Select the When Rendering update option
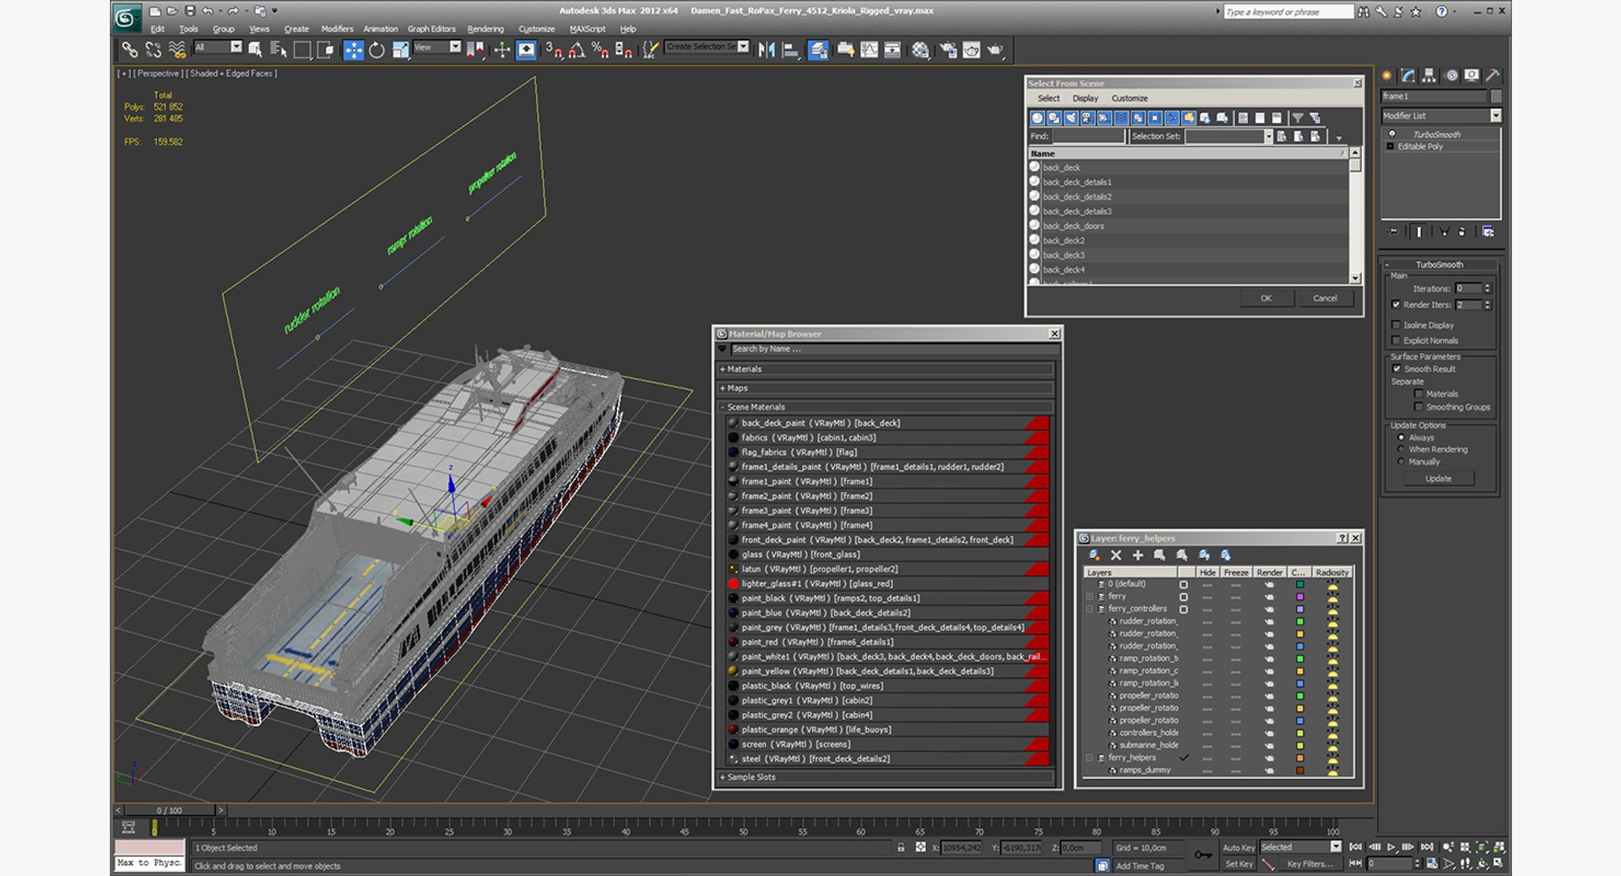 (1401, 450)
